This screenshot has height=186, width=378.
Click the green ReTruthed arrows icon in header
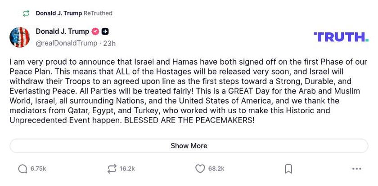coord(26,13)
